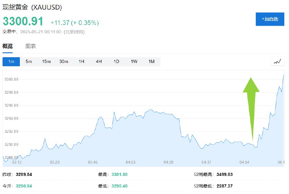The image size is (289, 194).
Task: Click the 3300.00 y-axis label
Action: point(12,79)
